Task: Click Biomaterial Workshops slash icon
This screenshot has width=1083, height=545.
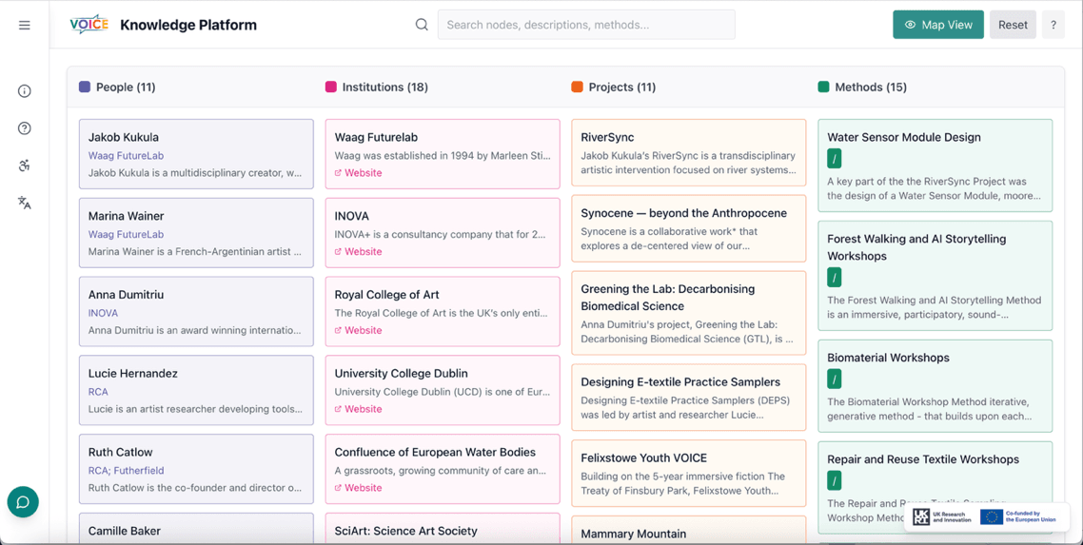Action: pyautogui.click(x=835, y=380)
